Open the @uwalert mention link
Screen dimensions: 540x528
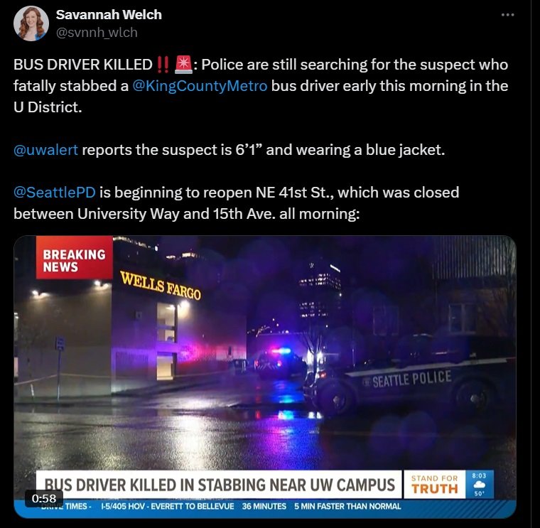pyautogui.click(x=45, y=150)
